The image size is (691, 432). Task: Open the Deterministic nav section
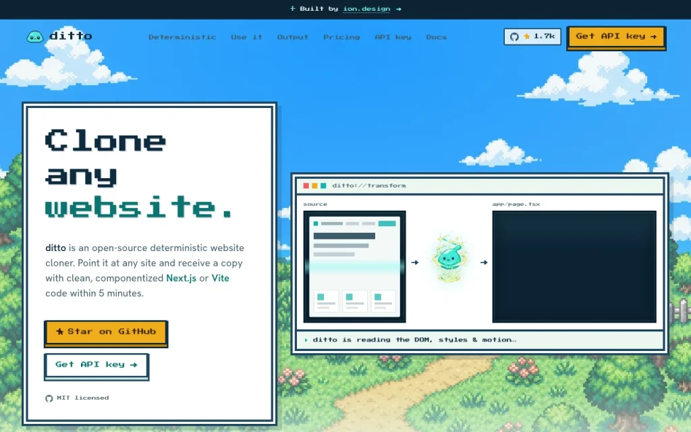tap(182, 37)
